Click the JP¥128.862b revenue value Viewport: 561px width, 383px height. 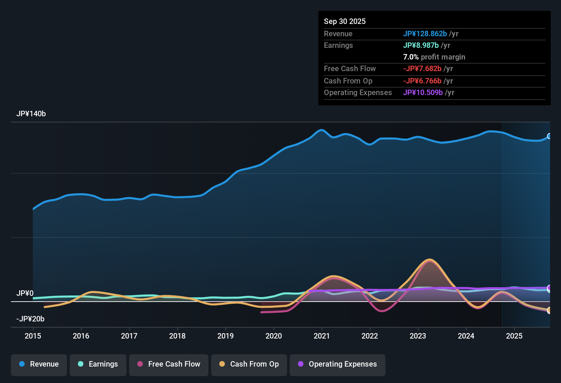point(425,34)
